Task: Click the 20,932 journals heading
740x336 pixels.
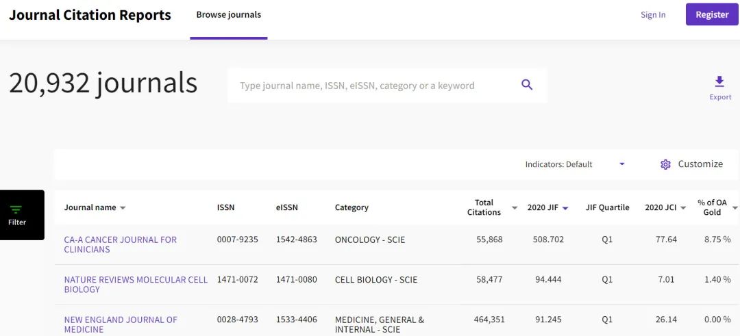Action: [x=103, y=83]
